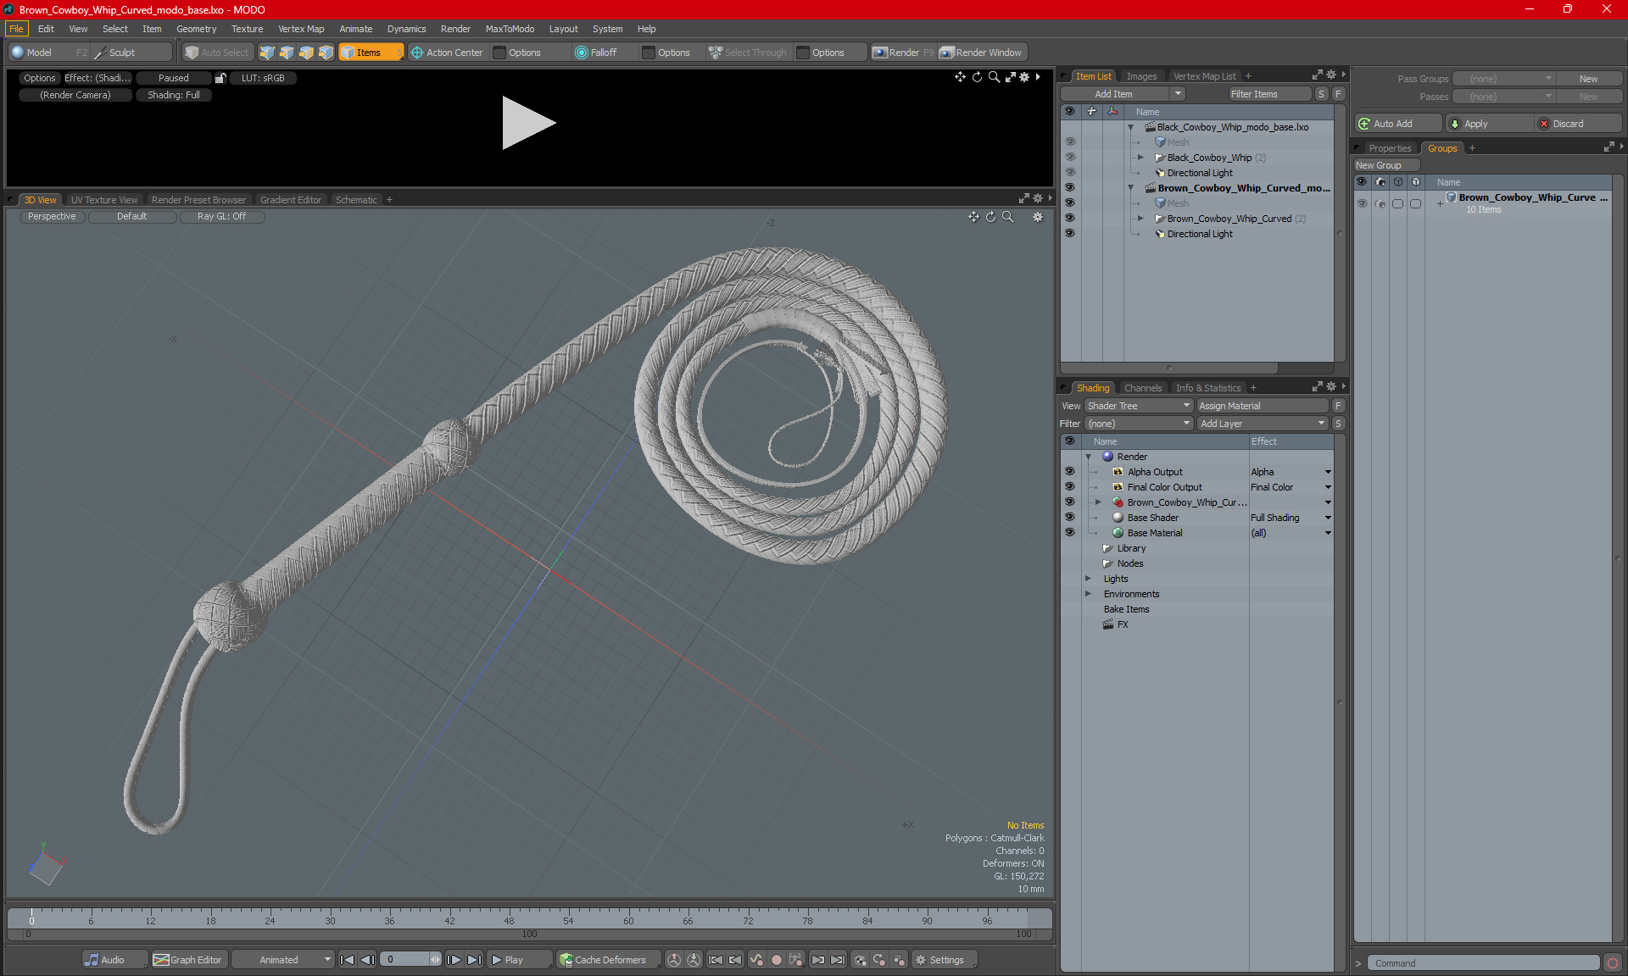Select the Falloff tool icon
The width and height of the screenshot is (1628, 976).
coord(581,53)
